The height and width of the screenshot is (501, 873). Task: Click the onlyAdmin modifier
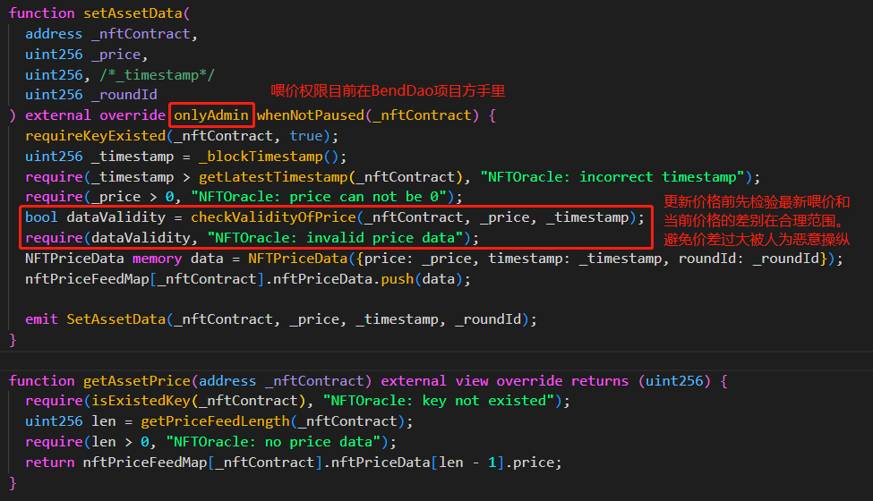tap(211, 115)
